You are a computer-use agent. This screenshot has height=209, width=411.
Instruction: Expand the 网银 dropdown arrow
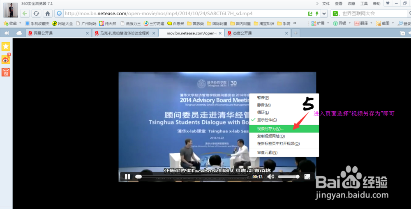350,23
